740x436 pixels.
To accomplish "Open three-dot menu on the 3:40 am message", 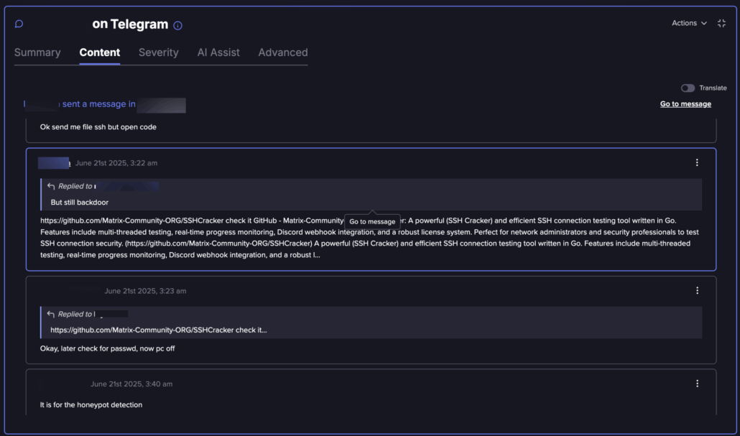I will [x=697, y=384].
